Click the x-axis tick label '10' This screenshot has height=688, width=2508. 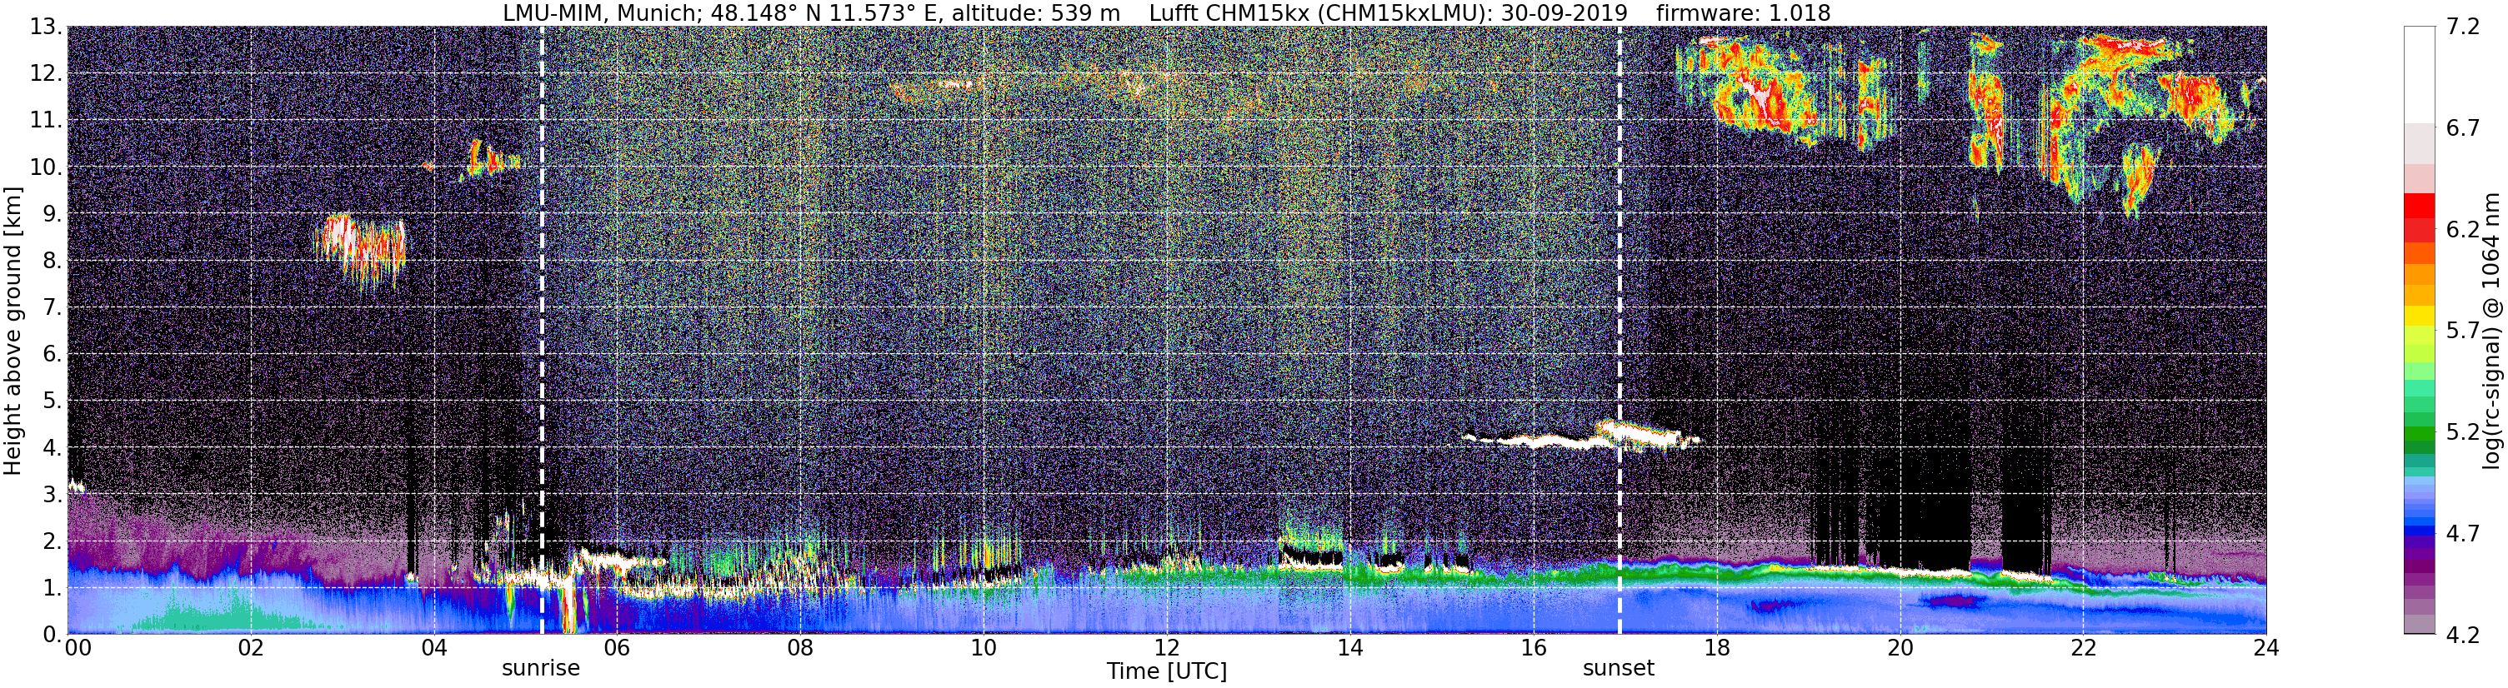coord(984,648)
